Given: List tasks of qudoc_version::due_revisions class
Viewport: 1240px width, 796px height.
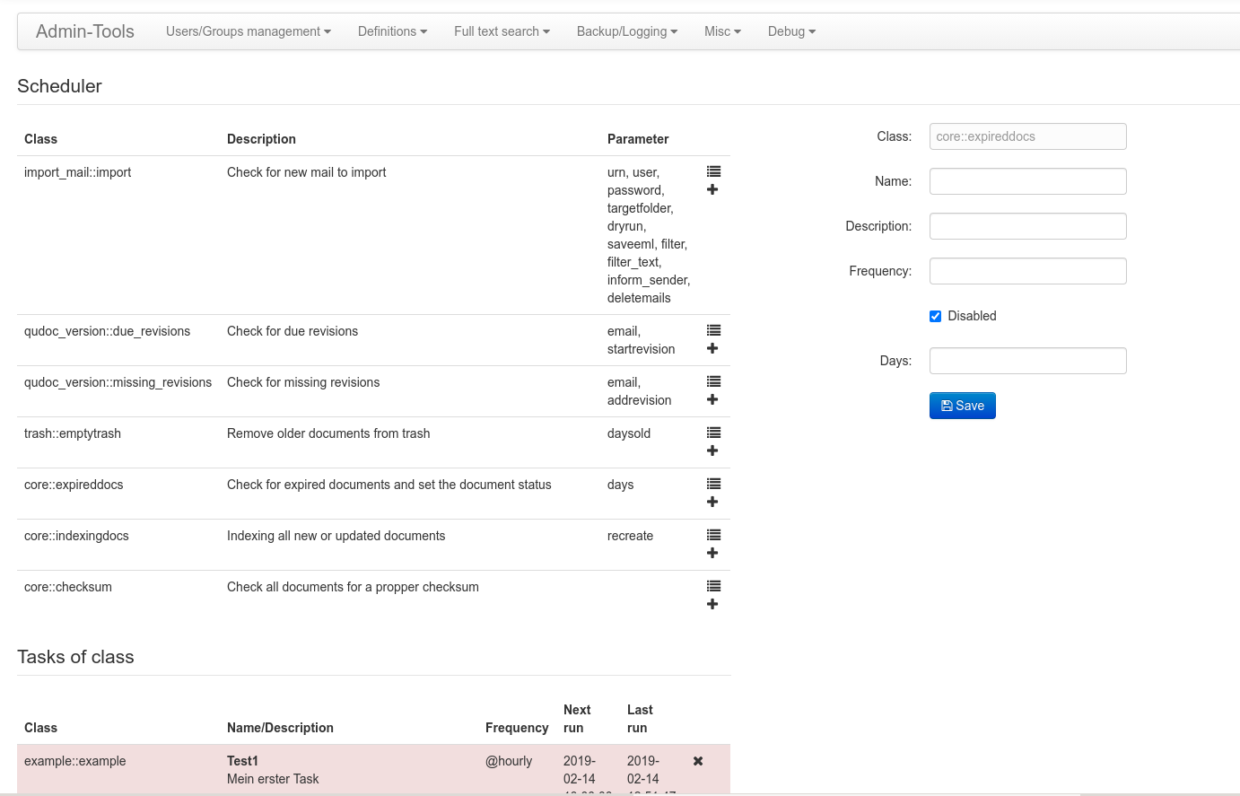Looking at the screenshot, I should pyautogui.click(x=713, y=330).
